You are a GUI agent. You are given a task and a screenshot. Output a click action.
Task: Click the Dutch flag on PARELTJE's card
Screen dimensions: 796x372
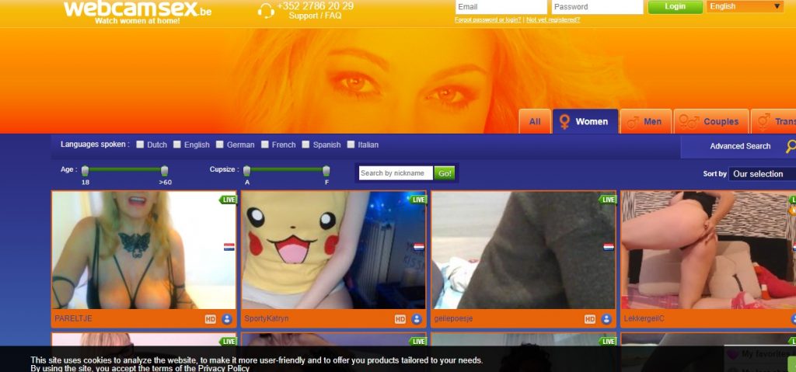point(229,247)
